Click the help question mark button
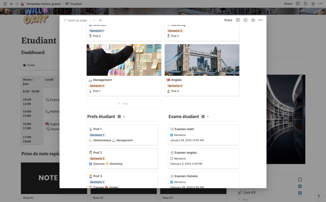Viewport: 326px width, 202px height. pyautogui.click(x=318, y=196)
